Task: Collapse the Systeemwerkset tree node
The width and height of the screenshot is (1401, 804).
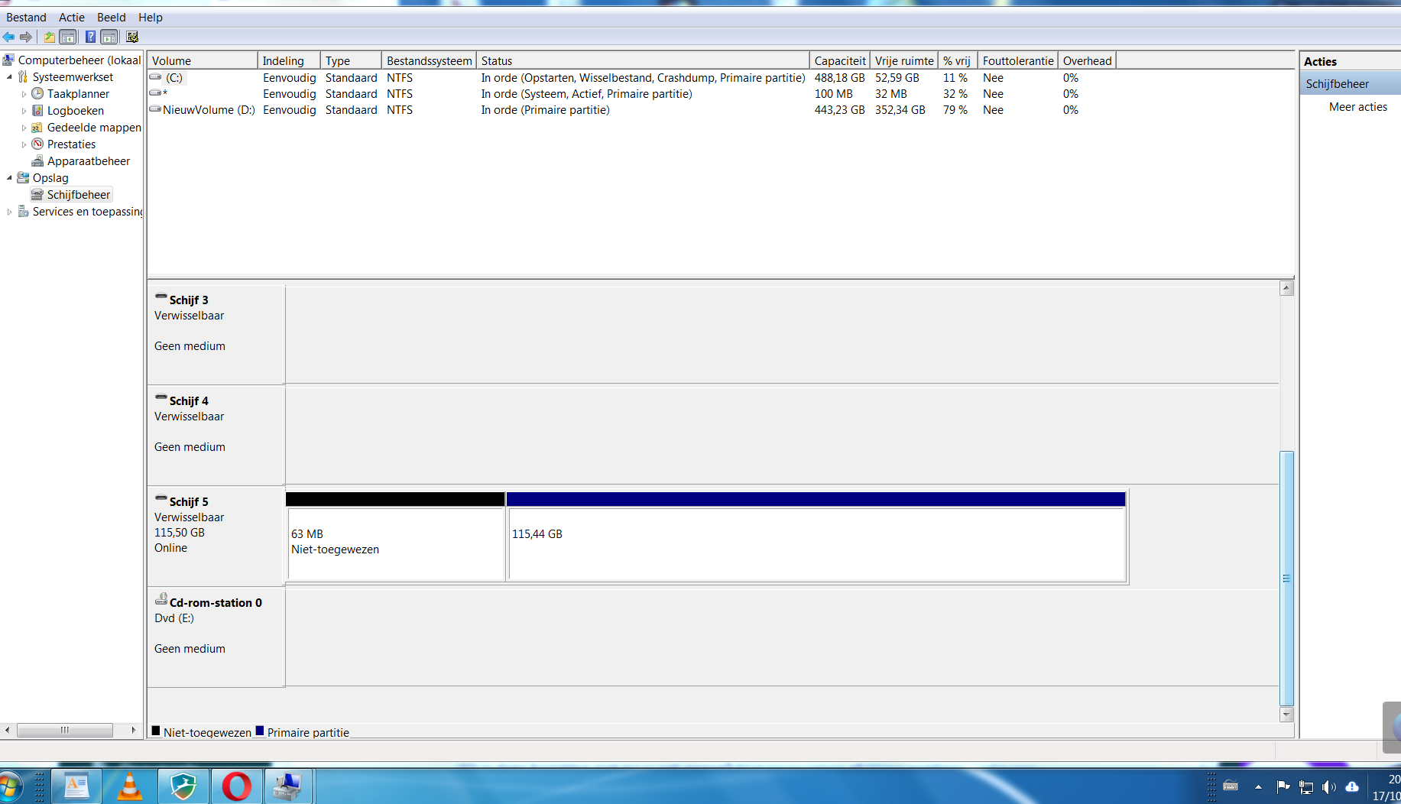Action: coord(9,76)
